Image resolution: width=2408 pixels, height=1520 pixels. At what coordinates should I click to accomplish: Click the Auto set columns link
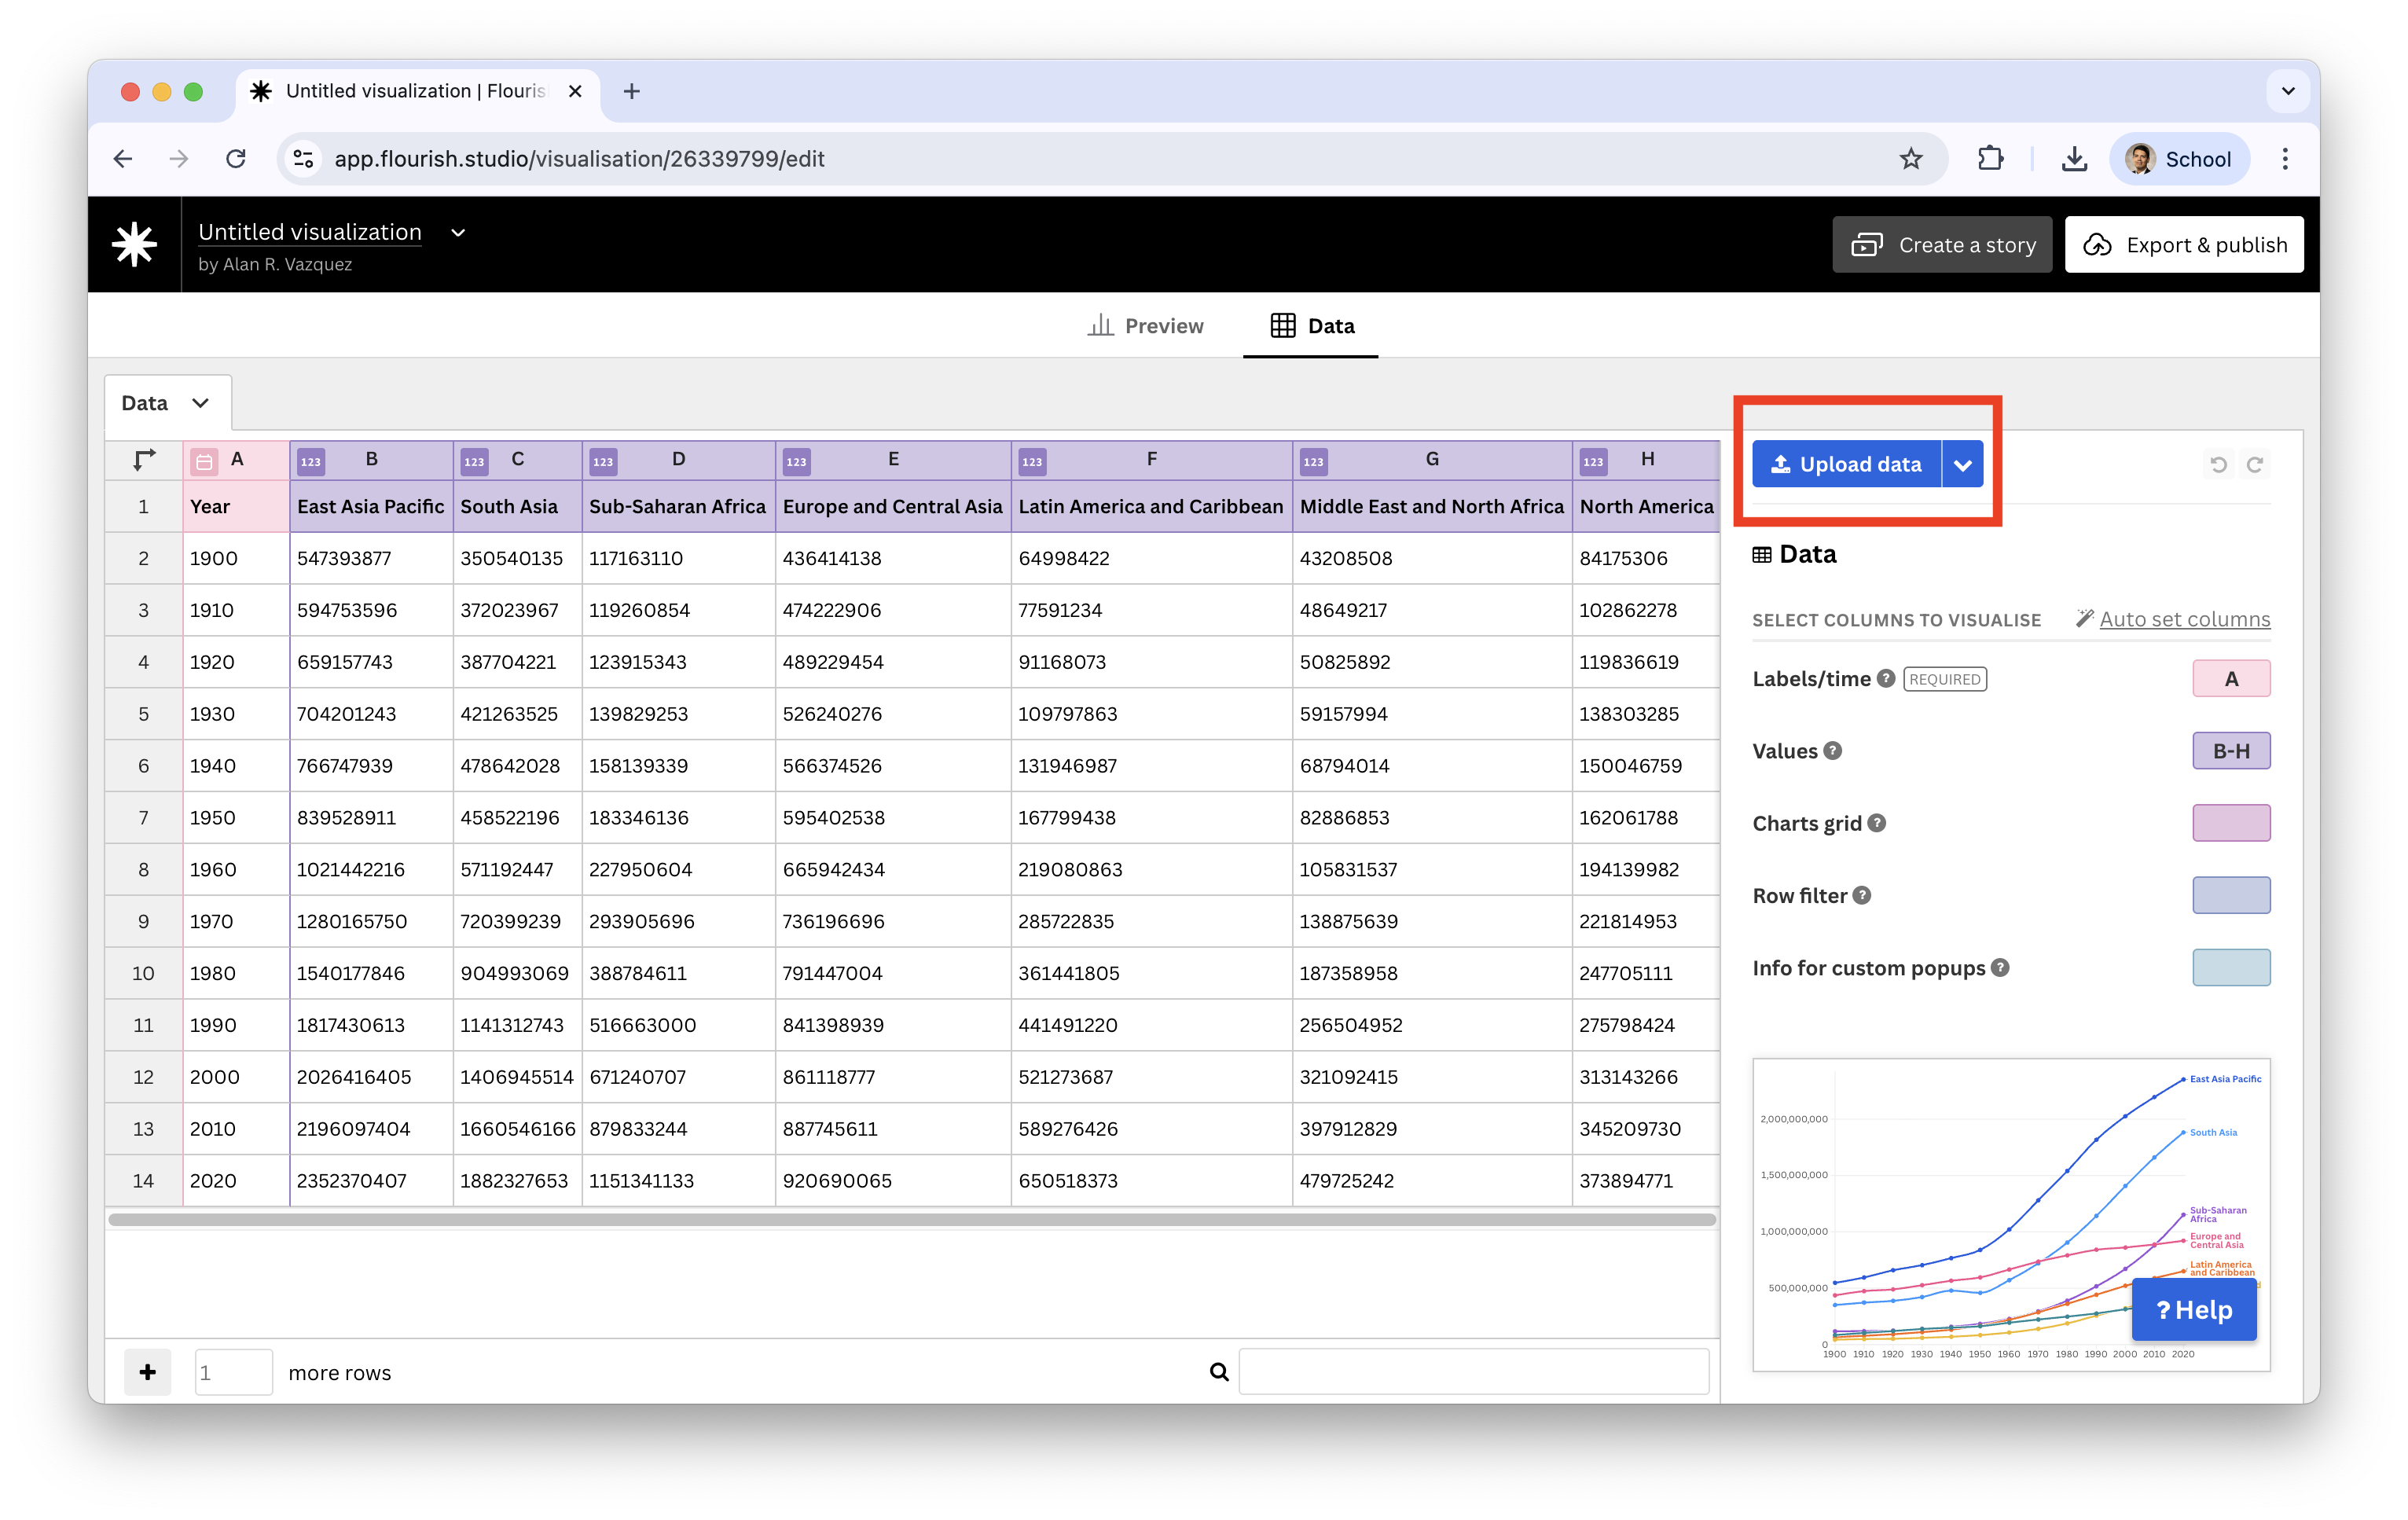(2184, 619)
